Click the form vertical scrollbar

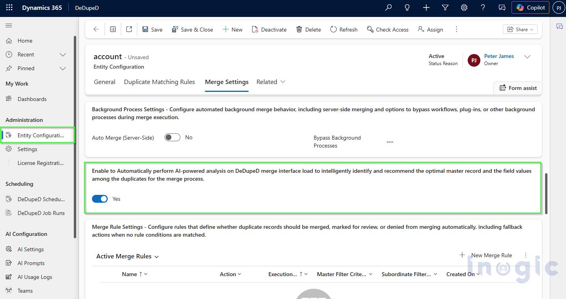546,193
